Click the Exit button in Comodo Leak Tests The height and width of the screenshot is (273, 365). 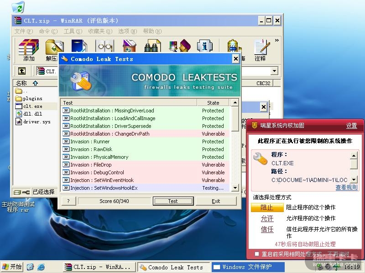(x=216, y=201)
